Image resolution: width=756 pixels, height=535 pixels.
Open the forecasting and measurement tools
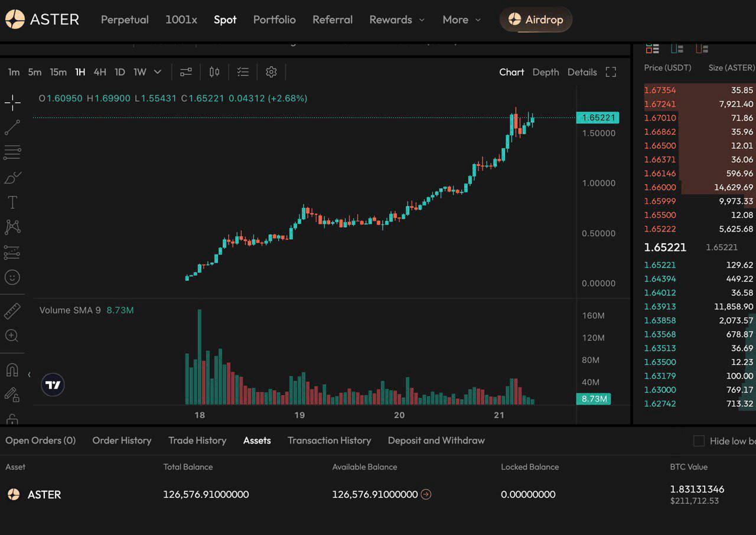[x=12, y=252]
